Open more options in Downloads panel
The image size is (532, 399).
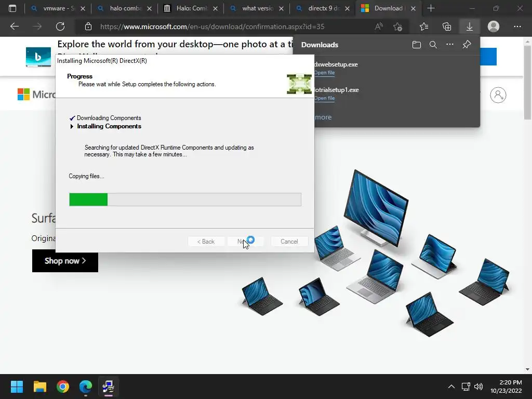[449, 45]
